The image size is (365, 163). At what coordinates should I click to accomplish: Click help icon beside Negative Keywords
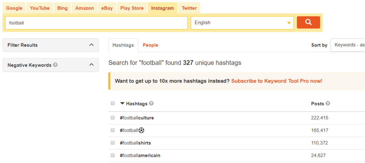coord(56,65)
